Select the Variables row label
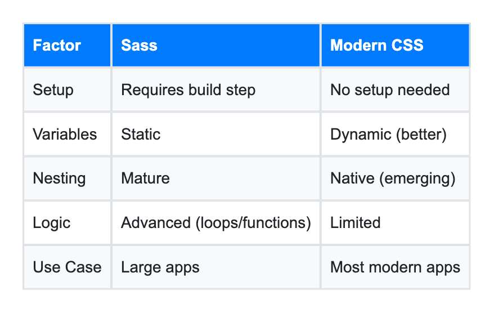 click(68, 135)
